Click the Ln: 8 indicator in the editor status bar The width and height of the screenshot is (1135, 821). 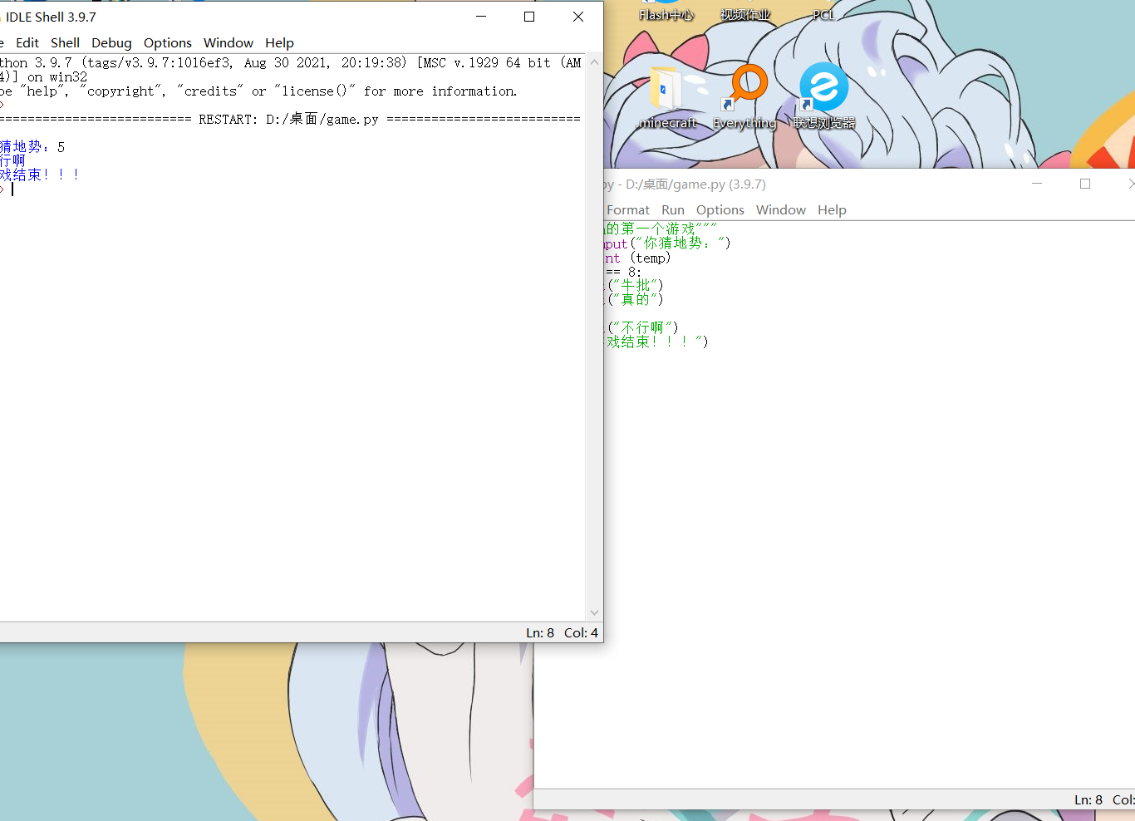pyautogui.click(x=1088, y=800)
